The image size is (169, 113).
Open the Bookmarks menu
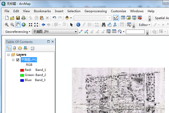42,11
